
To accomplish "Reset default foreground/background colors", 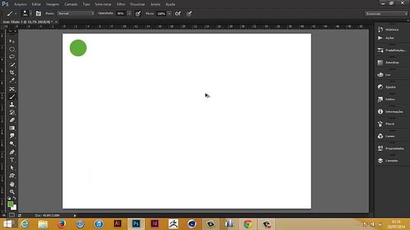I will (9, 199).
